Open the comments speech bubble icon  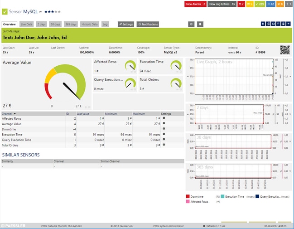click(x=191, y=24)
